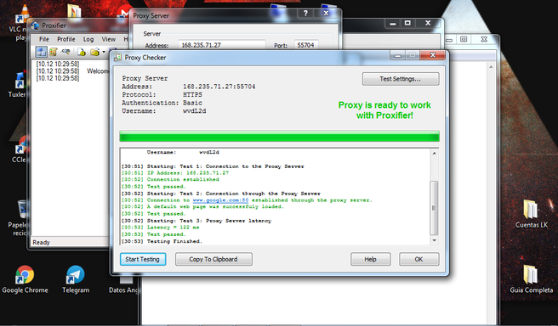Screen dimensions: 558x326
Task: Click the Port field showing 55704
Action: coord(306,45)
